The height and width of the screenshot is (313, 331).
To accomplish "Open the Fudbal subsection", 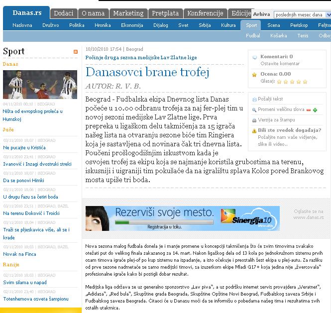I will click(253, 36).
